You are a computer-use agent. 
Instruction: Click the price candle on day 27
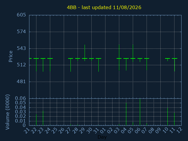click(x=71, y=65)
